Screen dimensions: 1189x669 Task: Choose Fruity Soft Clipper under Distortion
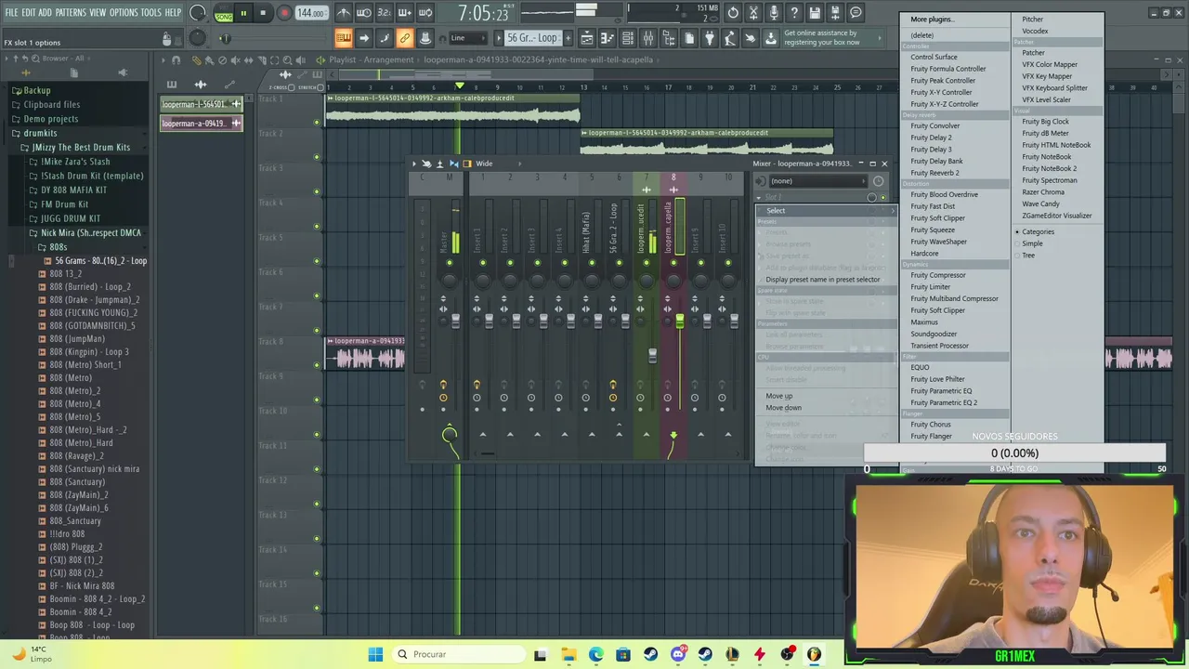click(x=937, y=218)
